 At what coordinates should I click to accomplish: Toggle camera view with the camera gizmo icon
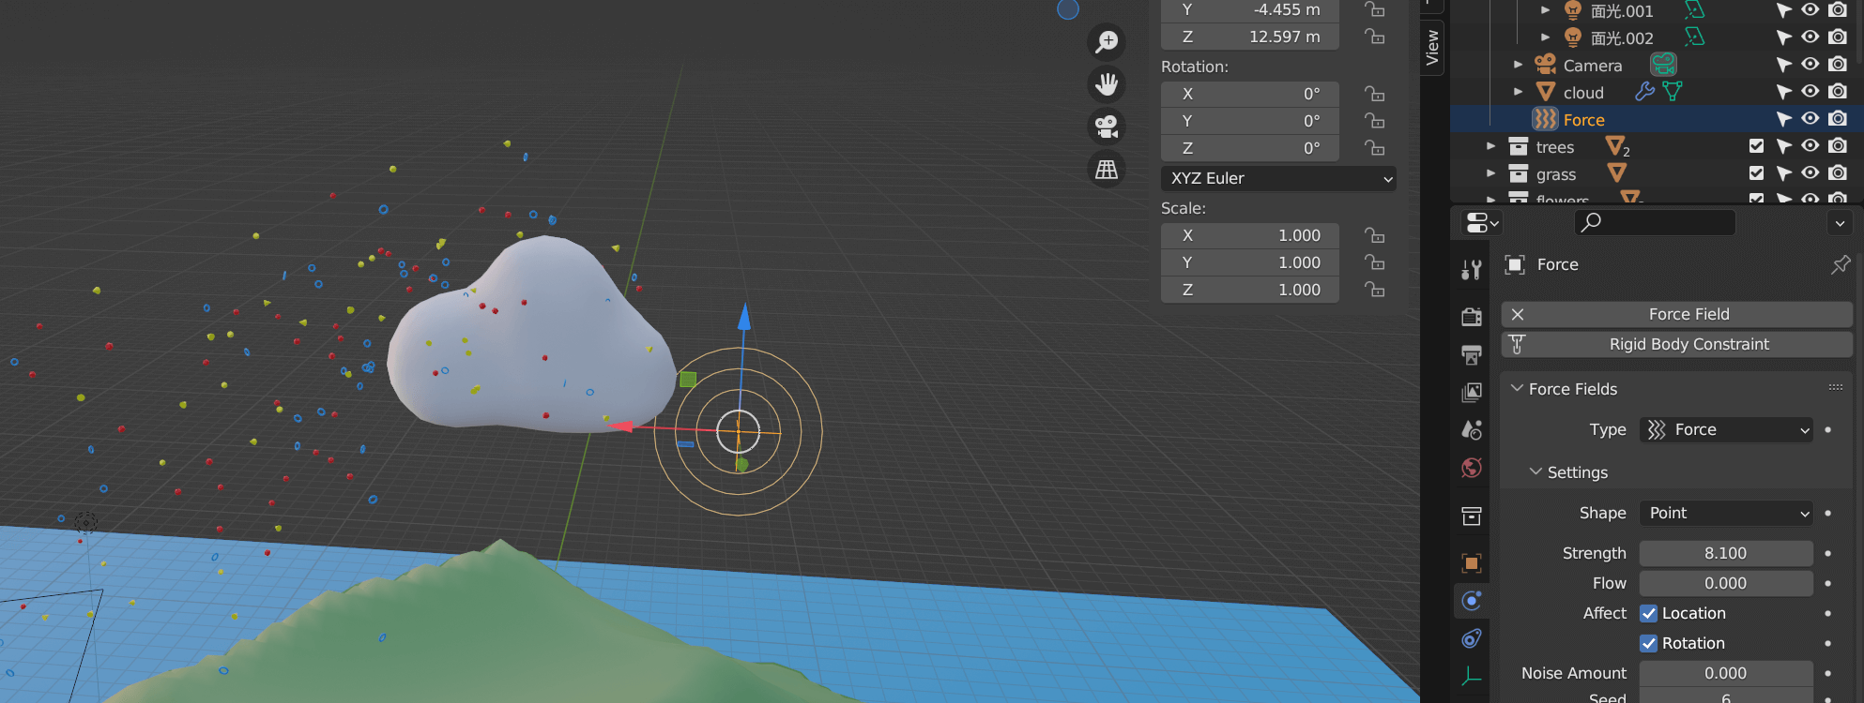(1107, 126)
